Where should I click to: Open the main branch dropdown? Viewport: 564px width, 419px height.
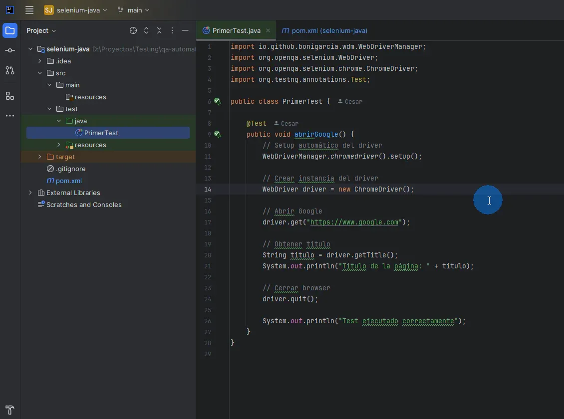(x=133, y=10)
